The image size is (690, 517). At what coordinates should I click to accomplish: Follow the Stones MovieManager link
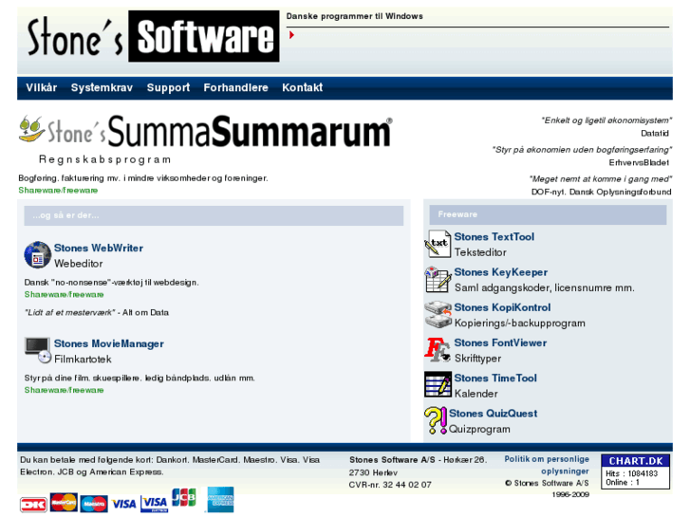point(109,343)
